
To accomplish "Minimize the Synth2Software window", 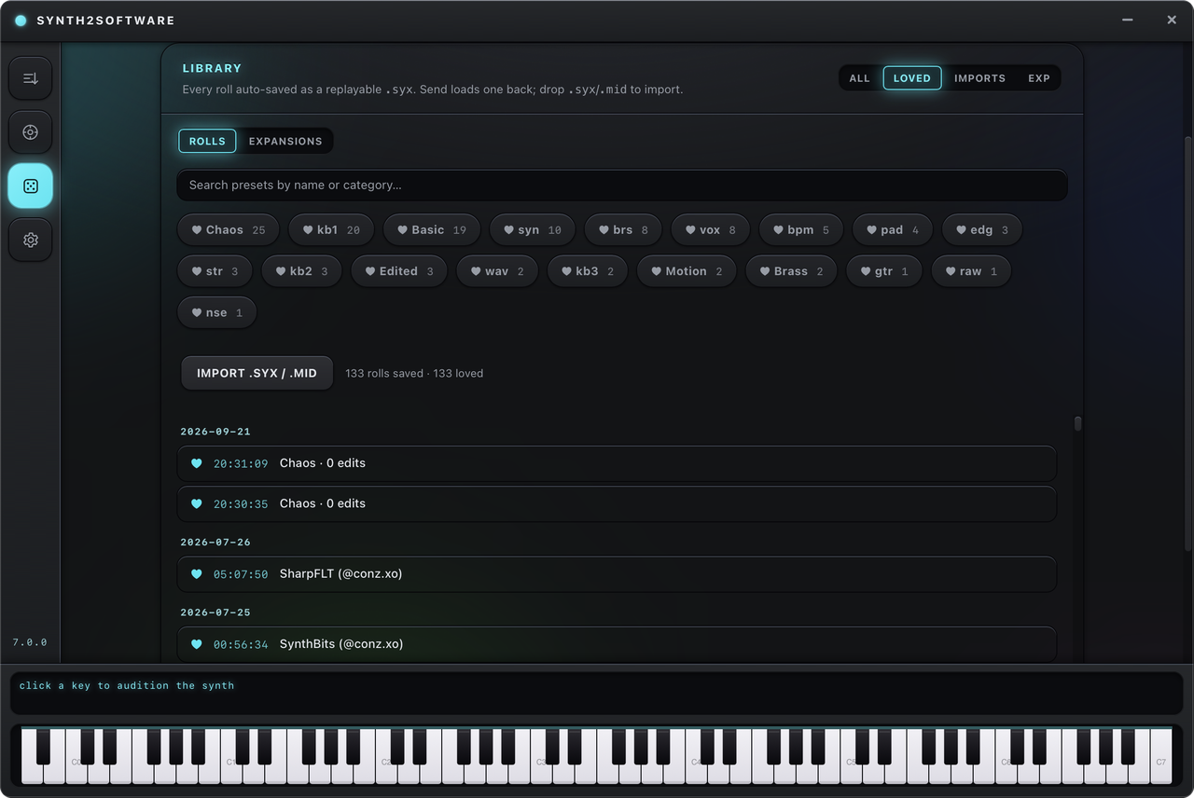I will coord(1128,20).
